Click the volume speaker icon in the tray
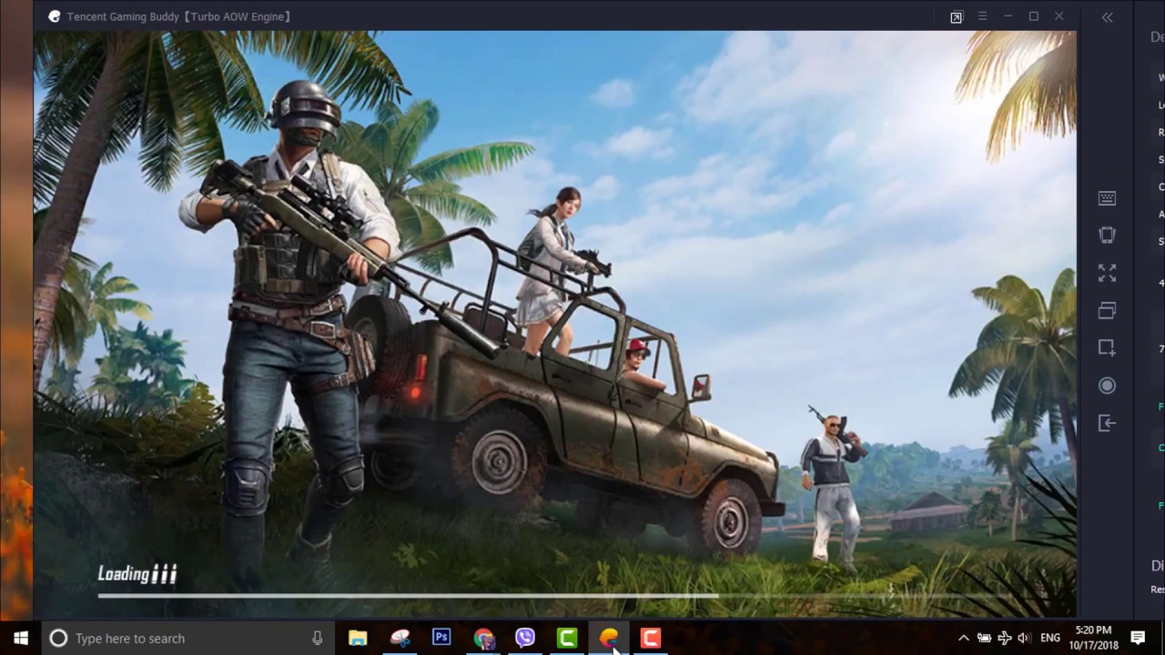This screenshot has width=1165, height=655. 1024,639
